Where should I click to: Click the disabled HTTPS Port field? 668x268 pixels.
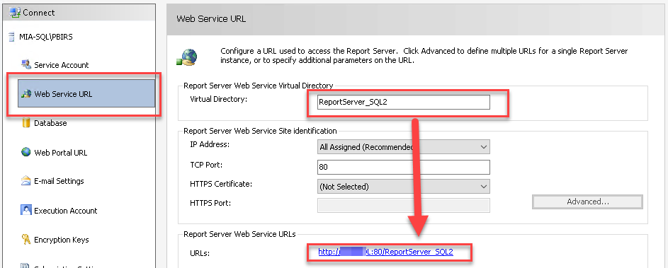click(404, 206)
